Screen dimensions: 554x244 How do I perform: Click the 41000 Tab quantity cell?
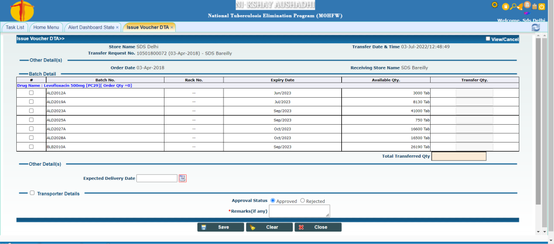coord(386,111)
